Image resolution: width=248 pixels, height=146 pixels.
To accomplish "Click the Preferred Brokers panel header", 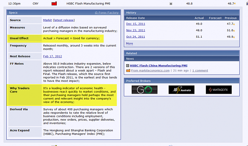I will tap(182, 81).
